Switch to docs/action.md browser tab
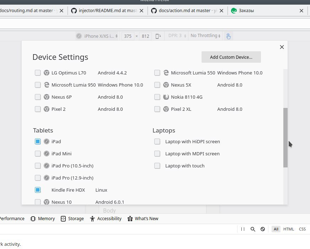The width and height of the screenshot is (310, 249). (x=188, y=10)
